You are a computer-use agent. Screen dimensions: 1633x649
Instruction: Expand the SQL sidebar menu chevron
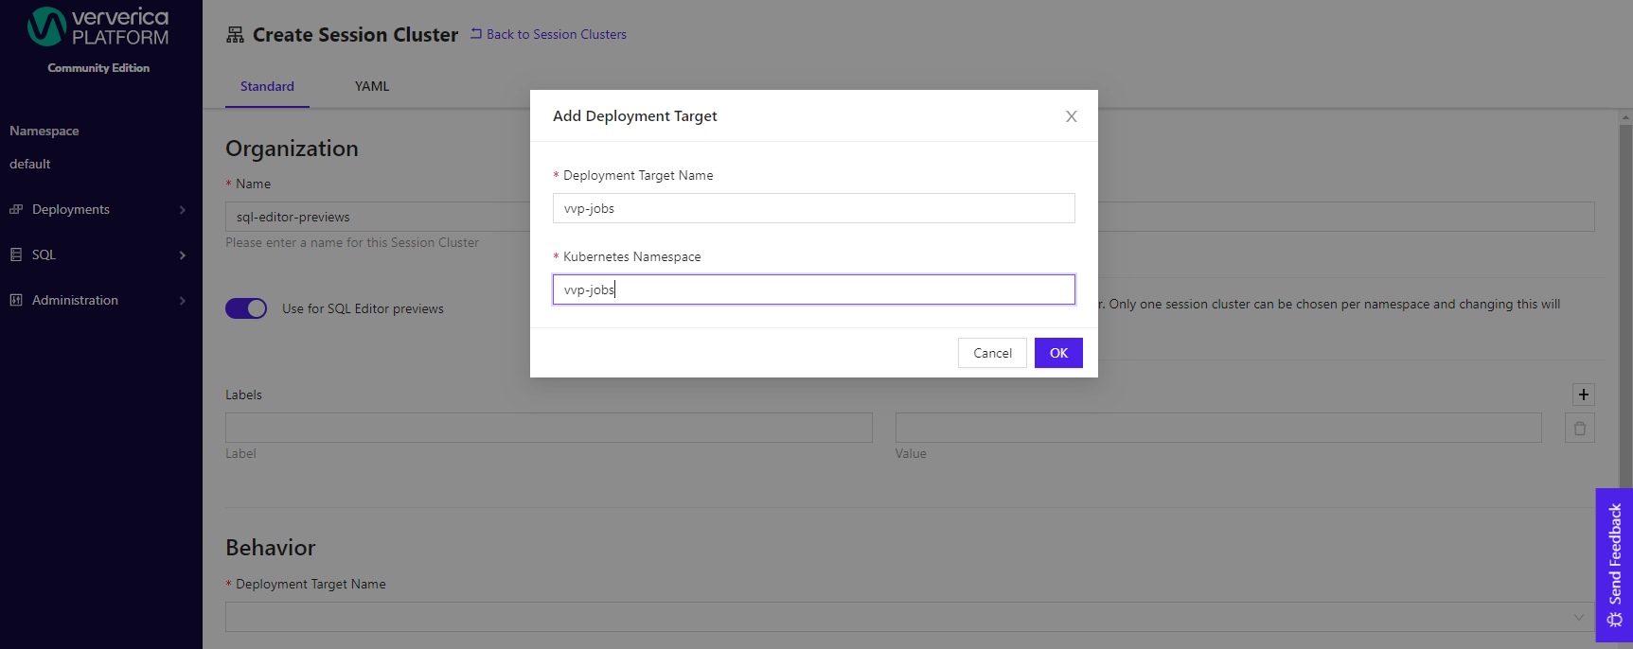point(183,255)
